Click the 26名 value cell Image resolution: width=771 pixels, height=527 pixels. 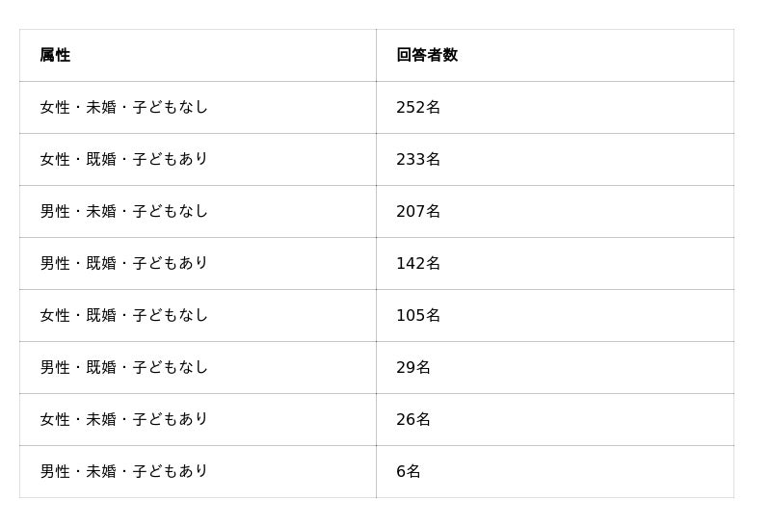pos(413,420)
